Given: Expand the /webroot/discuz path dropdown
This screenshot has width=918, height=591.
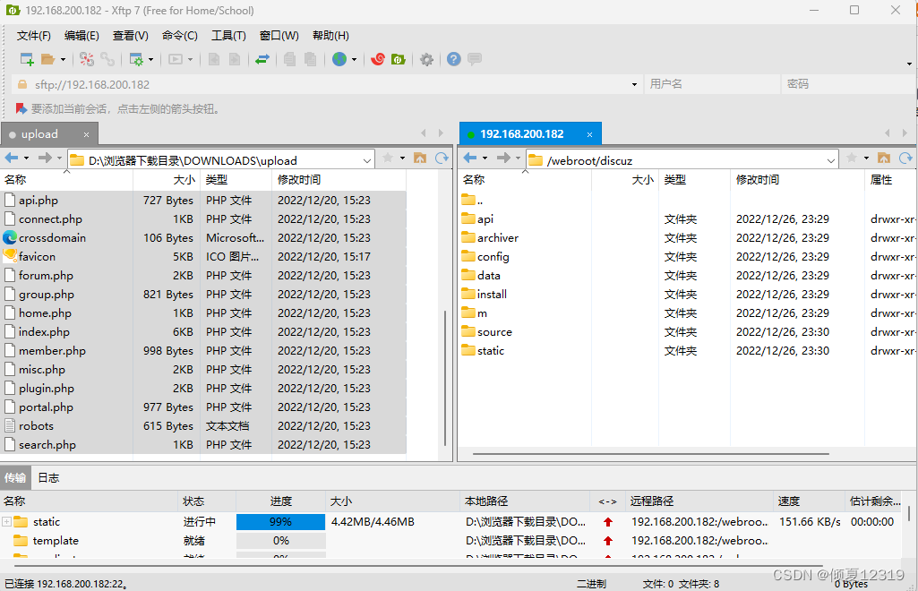Looking at the screenshot, I should (831, 160).
